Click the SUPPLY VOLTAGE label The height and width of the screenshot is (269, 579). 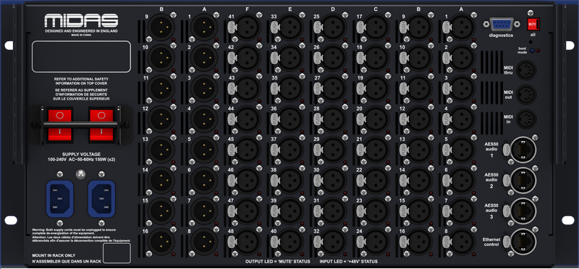point(81,154)
